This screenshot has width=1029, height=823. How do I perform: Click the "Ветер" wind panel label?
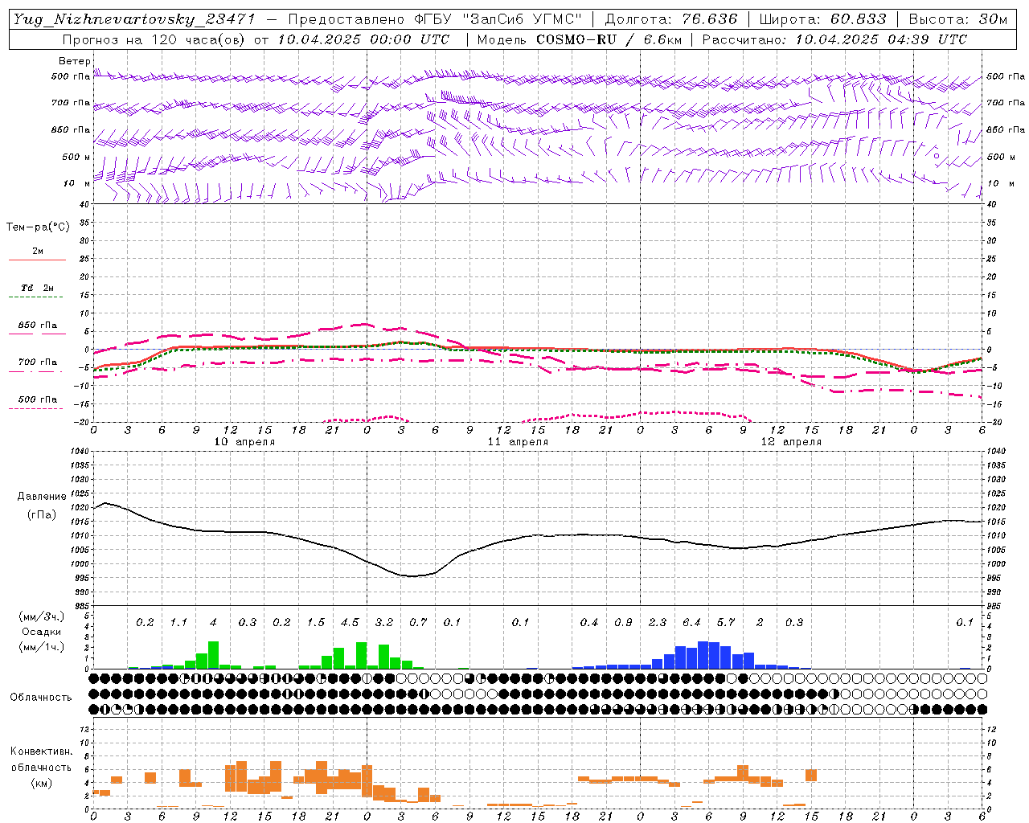(74, 61)
